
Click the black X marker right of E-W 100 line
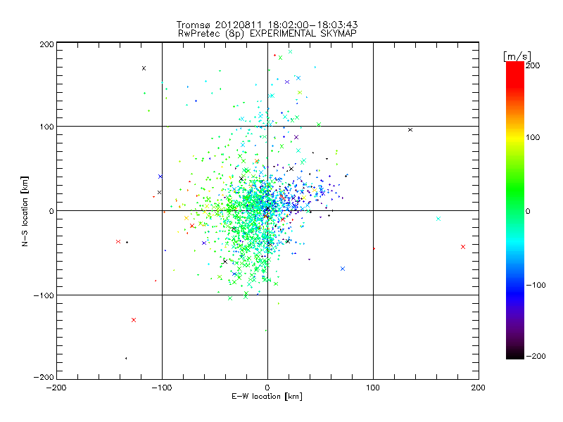click(x=410, y=130)
